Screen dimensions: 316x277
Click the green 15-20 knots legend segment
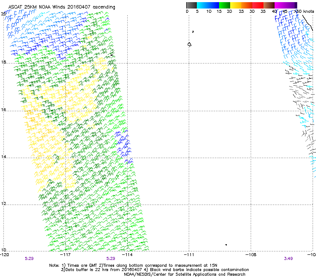point(225,5)
